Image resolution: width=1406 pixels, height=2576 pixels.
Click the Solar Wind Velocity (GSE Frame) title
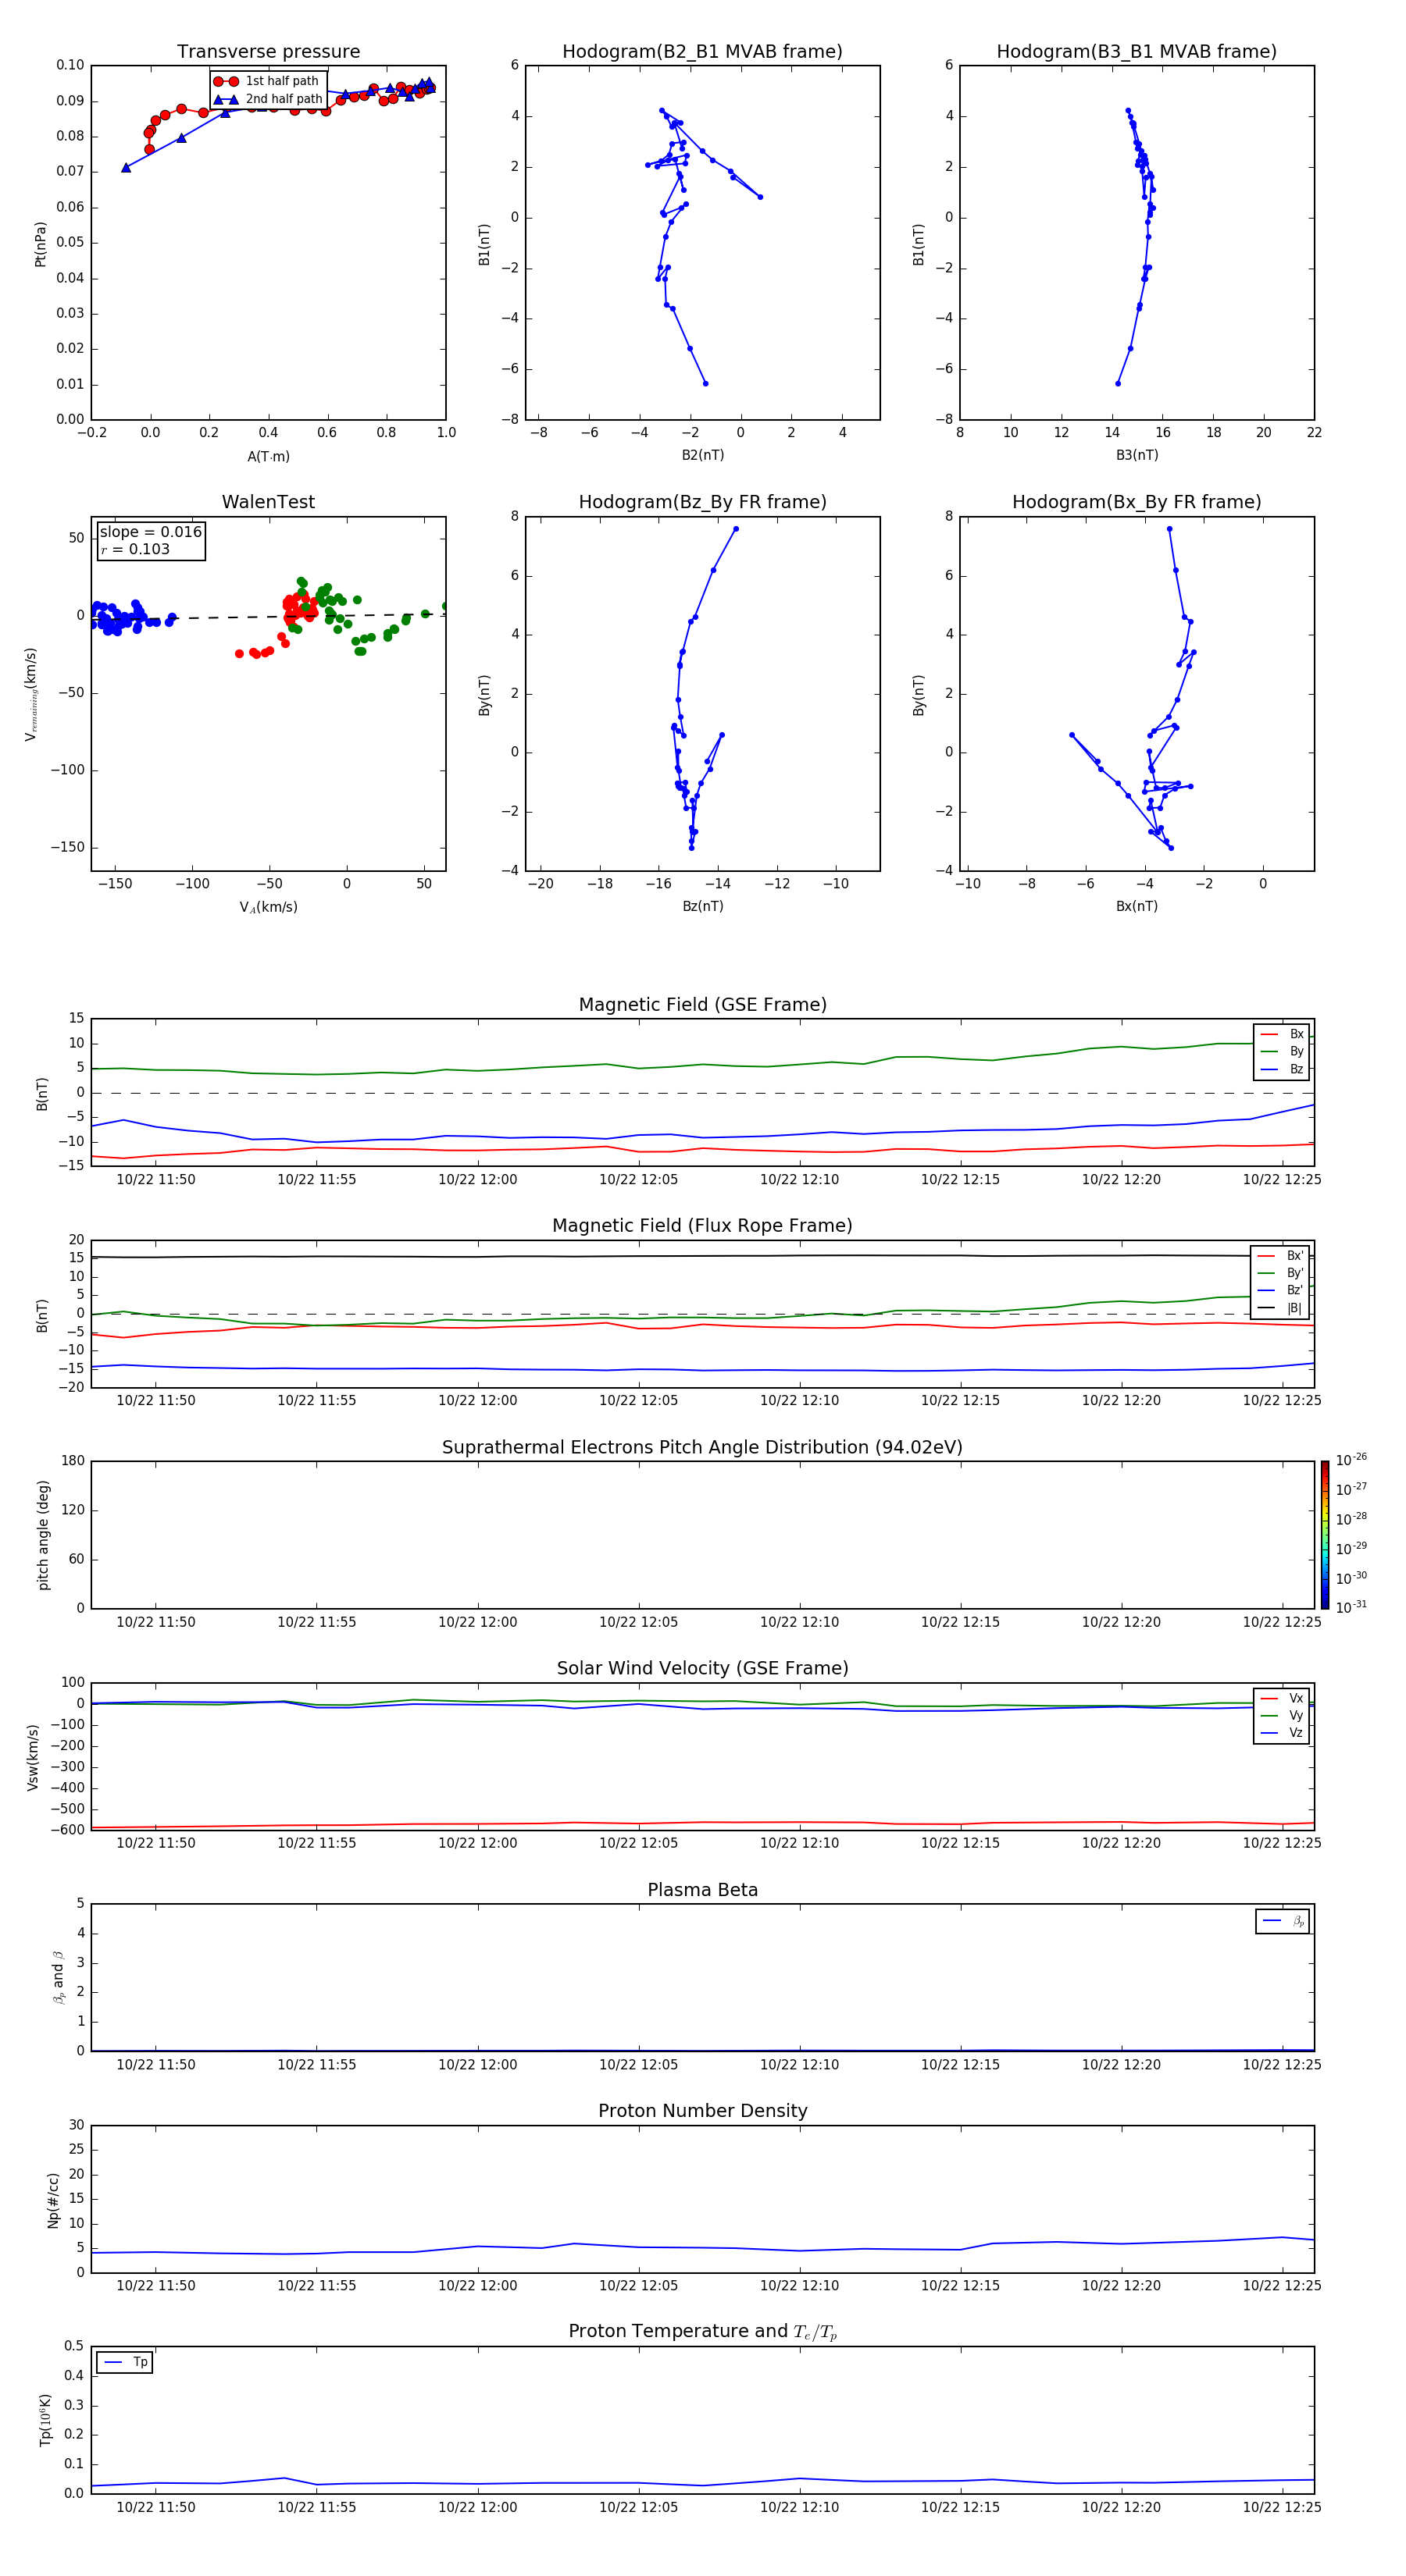pos(701,1668)
